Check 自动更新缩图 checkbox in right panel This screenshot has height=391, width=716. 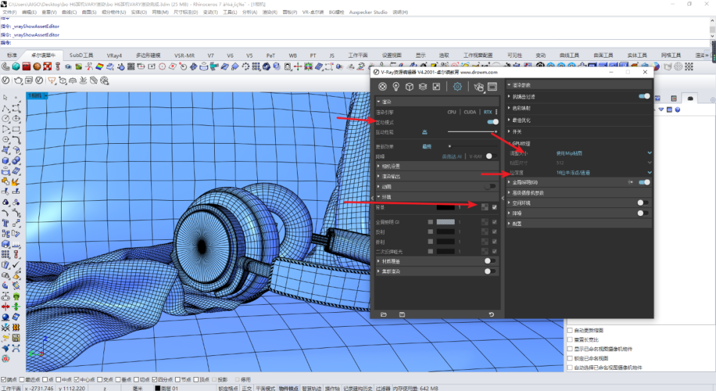point(570,330)
